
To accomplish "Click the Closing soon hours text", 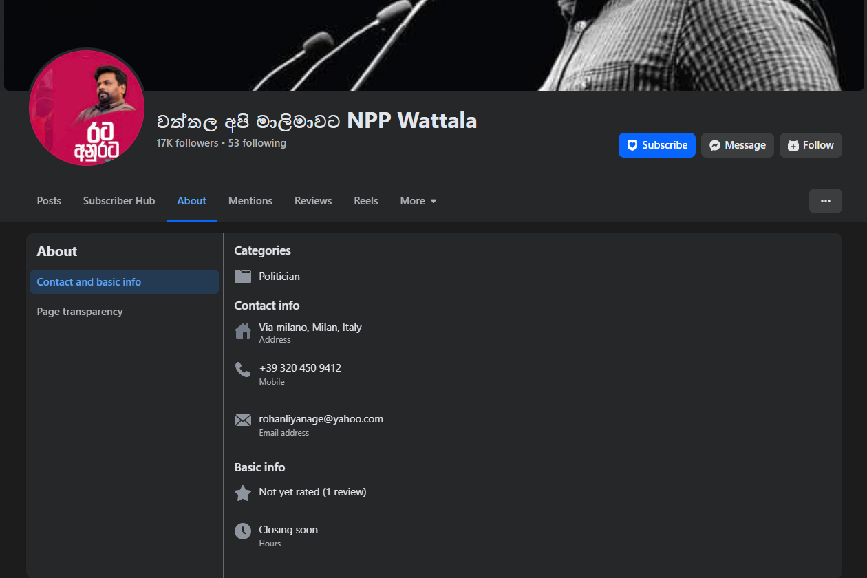I will click(x=288, y=530).
